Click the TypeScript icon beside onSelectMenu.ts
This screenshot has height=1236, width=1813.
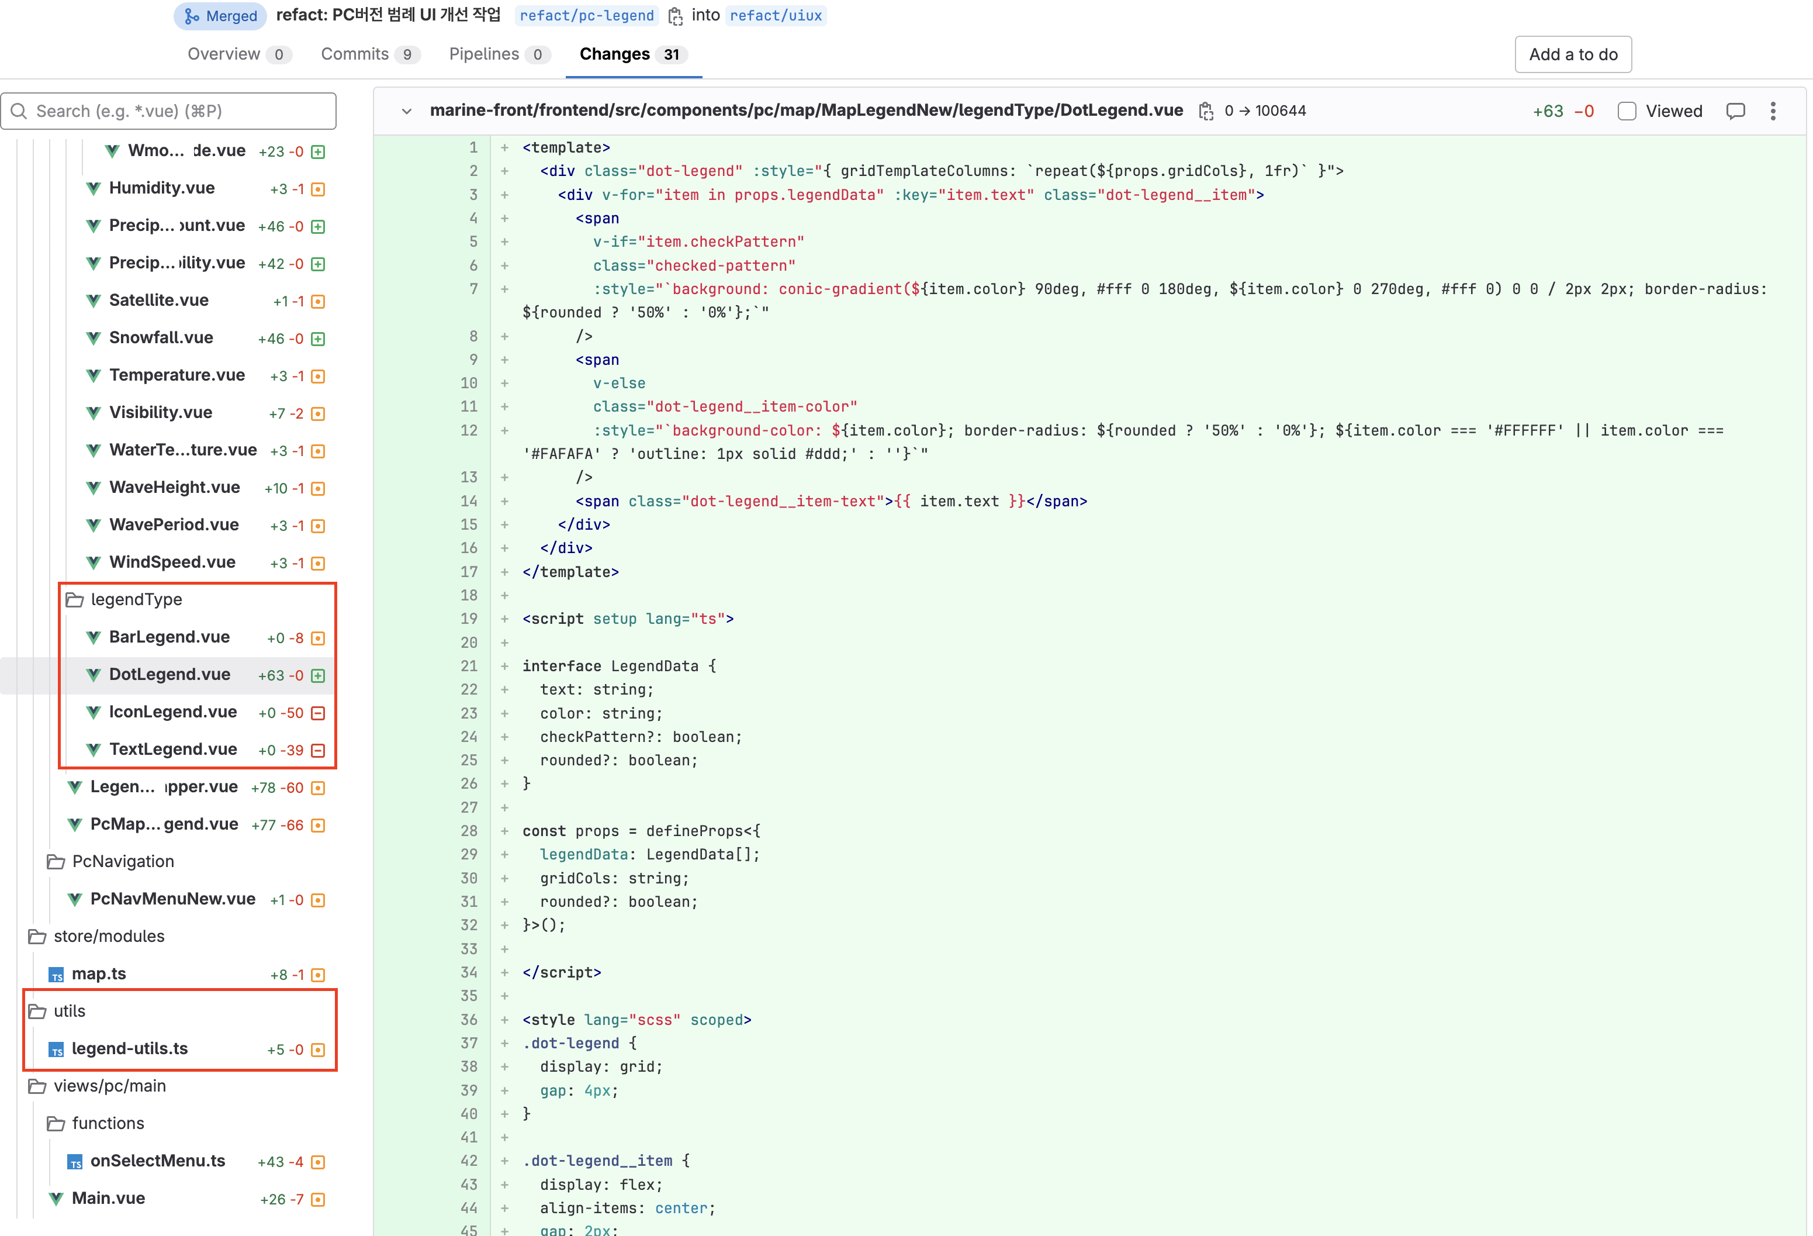(x=75, y=1162)
